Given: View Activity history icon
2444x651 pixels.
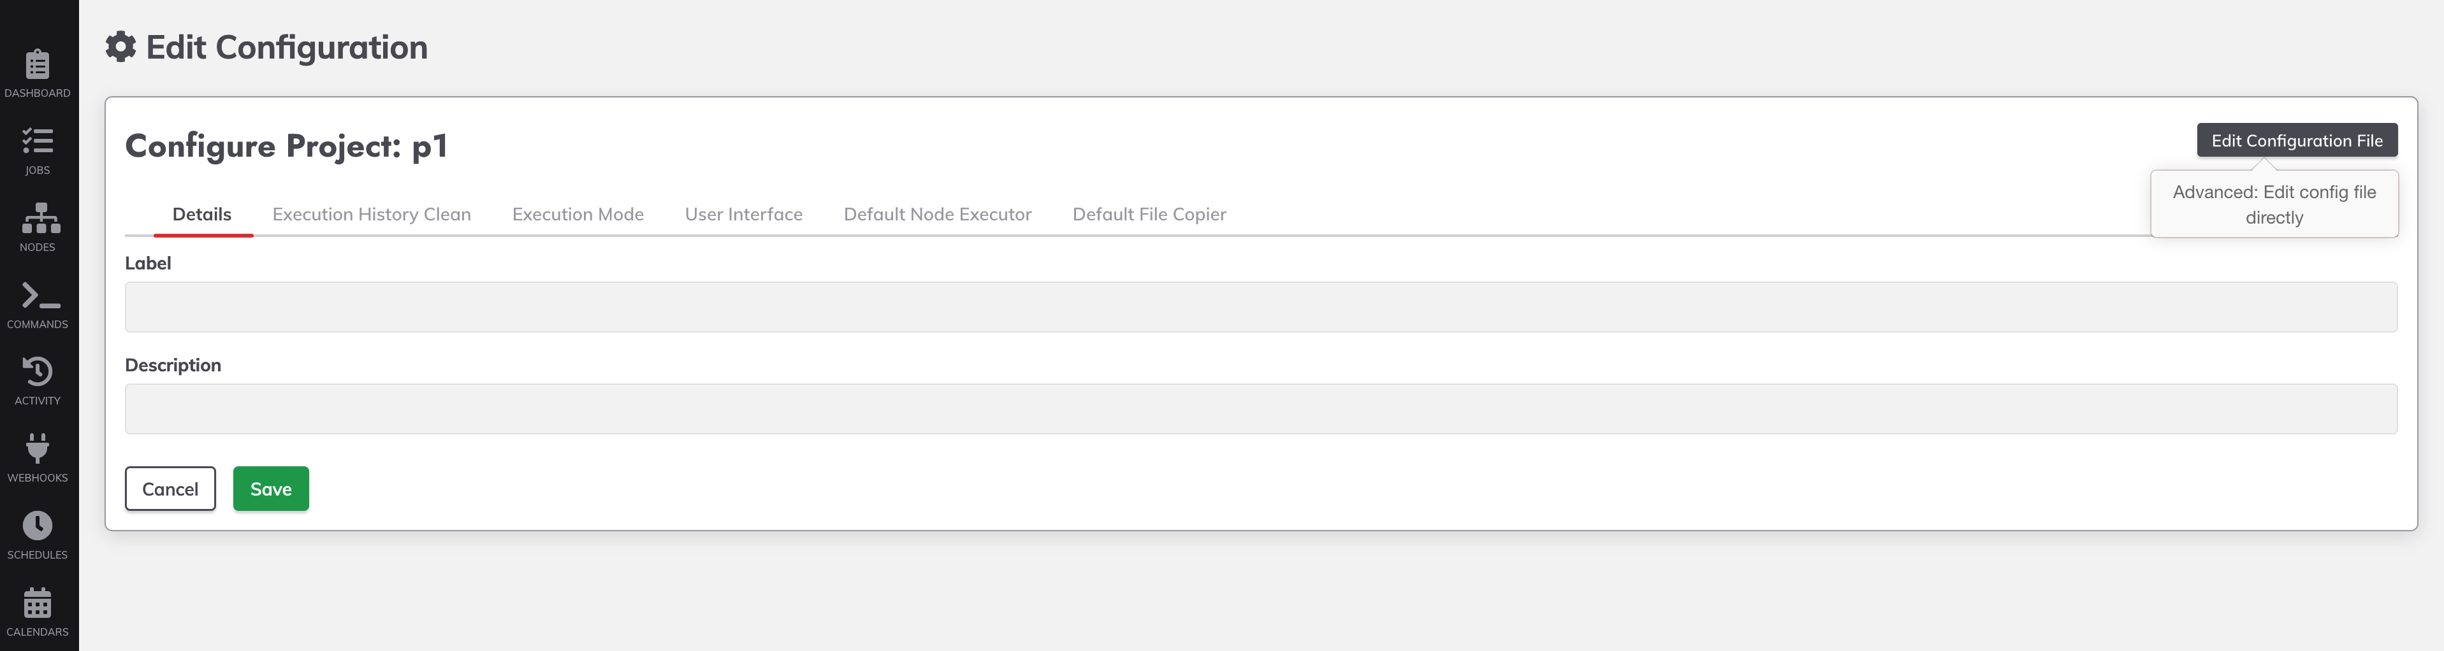Looking at the screenshot, I should point(38,371).
